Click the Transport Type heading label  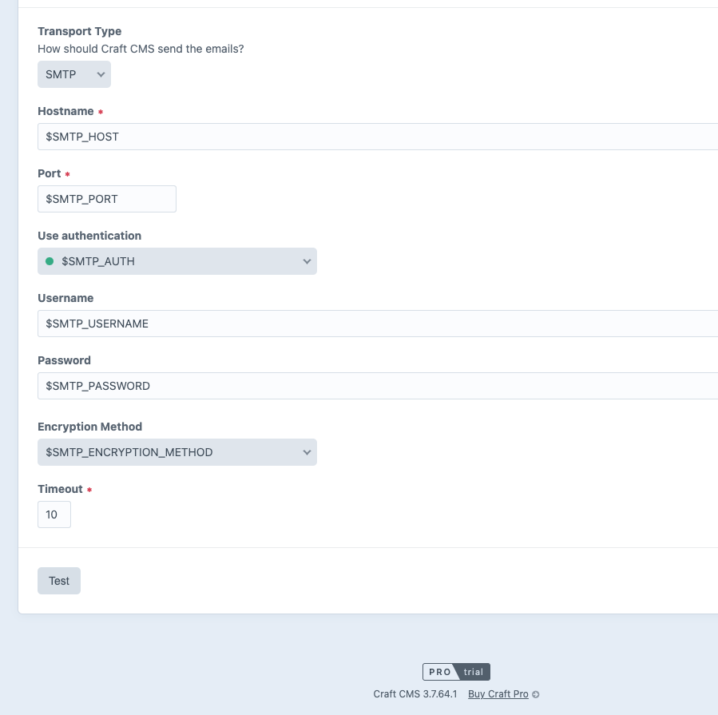tap(79, 31)
